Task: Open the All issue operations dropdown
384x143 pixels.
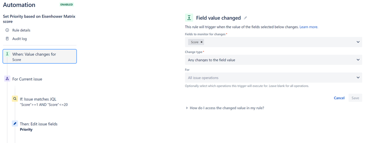Action: [273, 78]
